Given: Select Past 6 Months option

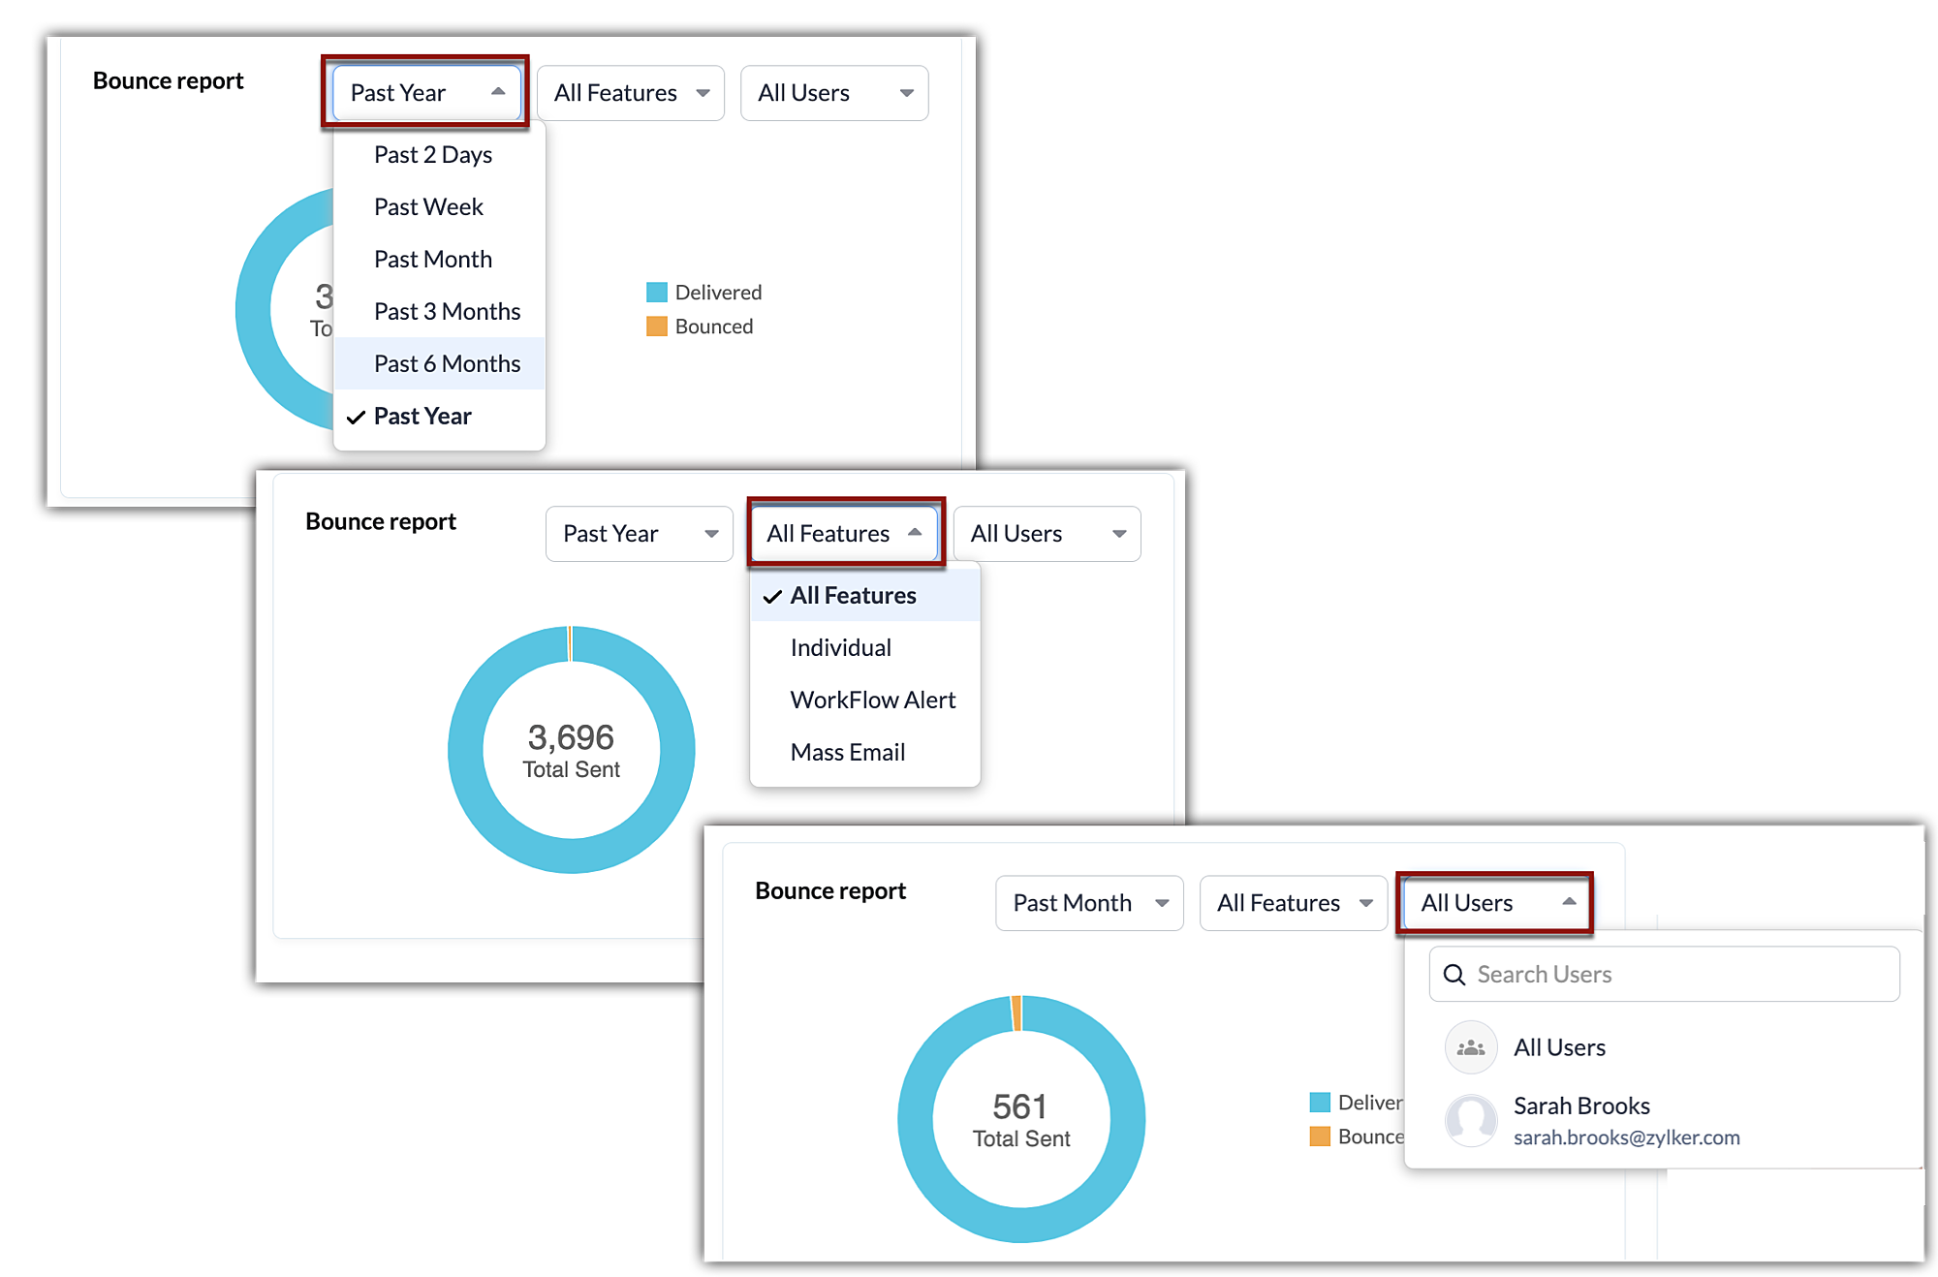Looking at the screenshot, I should pyautogui.click(x=447, y=364).
